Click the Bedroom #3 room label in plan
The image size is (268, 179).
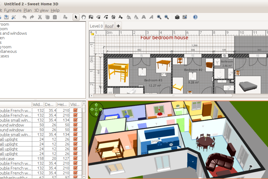click(x=153, y=80)
